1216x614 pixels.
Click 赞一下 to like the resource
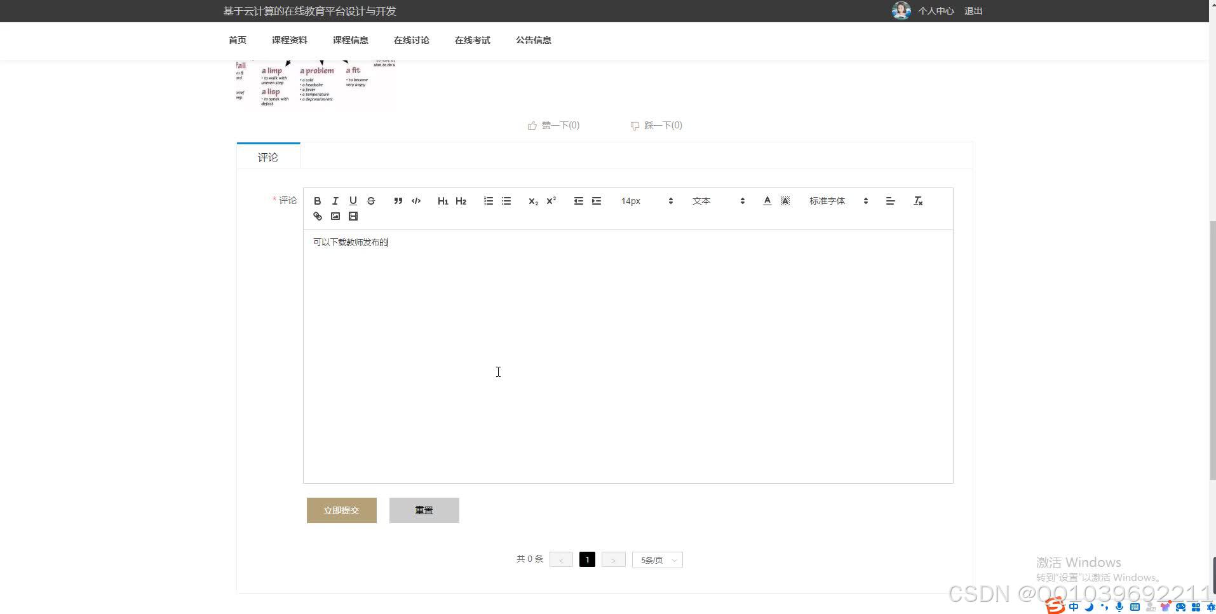553,125
